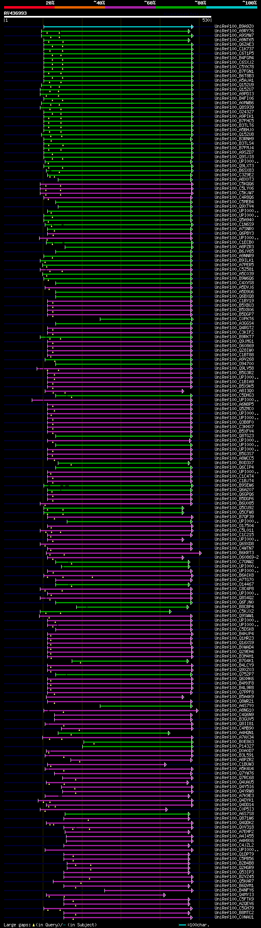The height and width of the screenshot is (928, 261).
Task: Select UniRef100_C7GNW2 label
Action: pos(234,562)
